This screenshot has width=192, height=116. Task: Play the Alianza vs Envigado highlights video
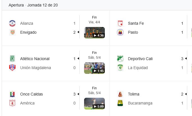[x=94, y=33]
